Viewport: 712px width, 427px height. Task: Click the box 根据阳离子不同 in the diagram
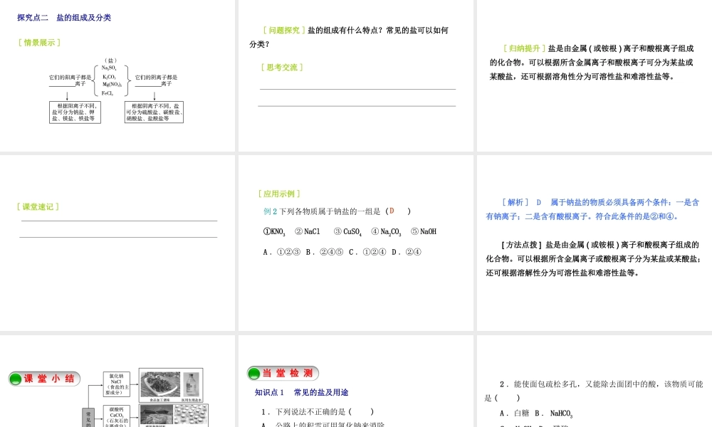tap(75, 112)
